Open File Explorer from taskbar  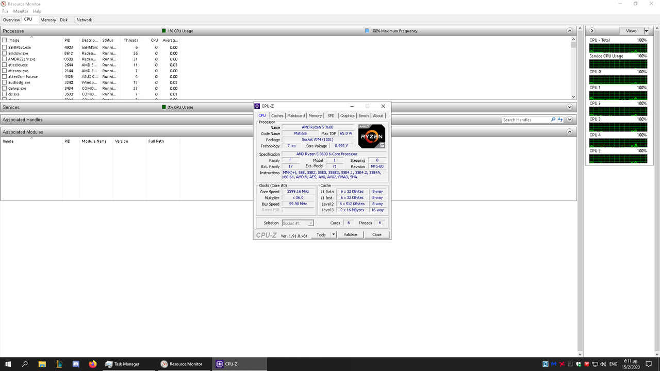pos(42,364)
